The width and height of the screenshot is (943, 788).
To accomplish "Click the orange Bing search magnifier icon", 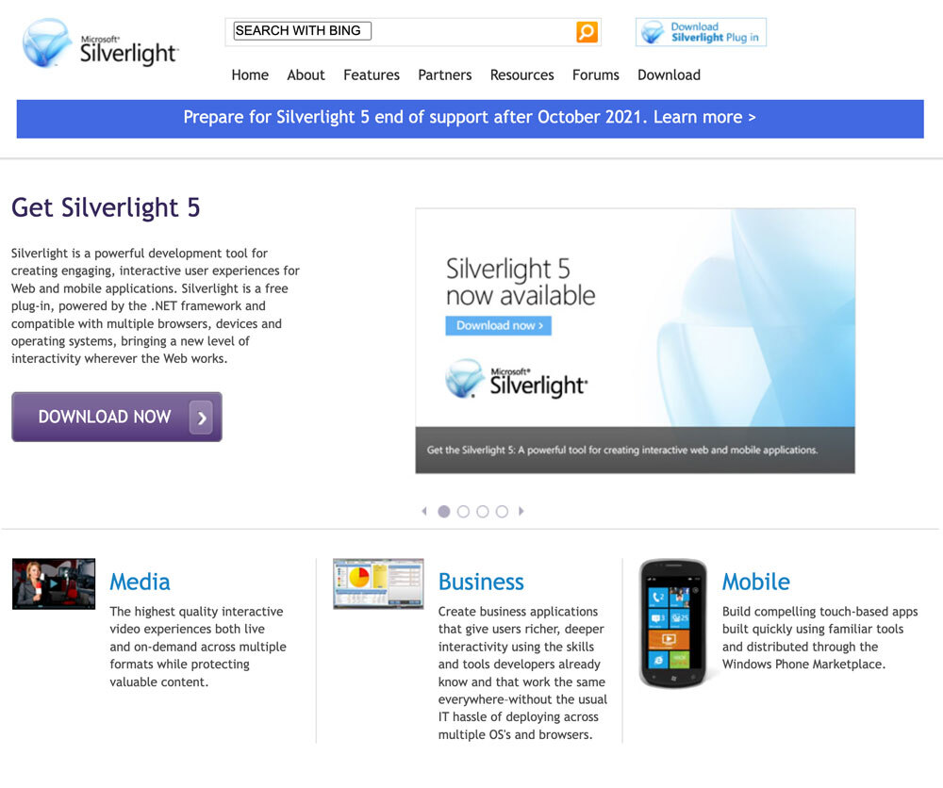I will tap(587, 32).
